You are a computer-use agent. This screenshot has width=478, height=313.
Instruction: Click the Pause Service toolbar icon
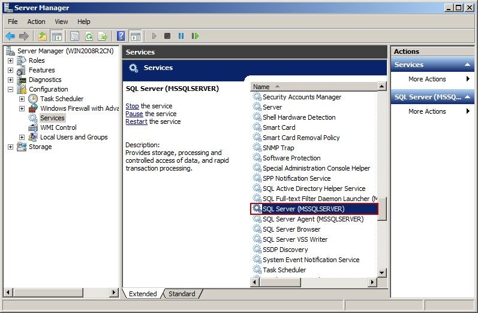181,36
